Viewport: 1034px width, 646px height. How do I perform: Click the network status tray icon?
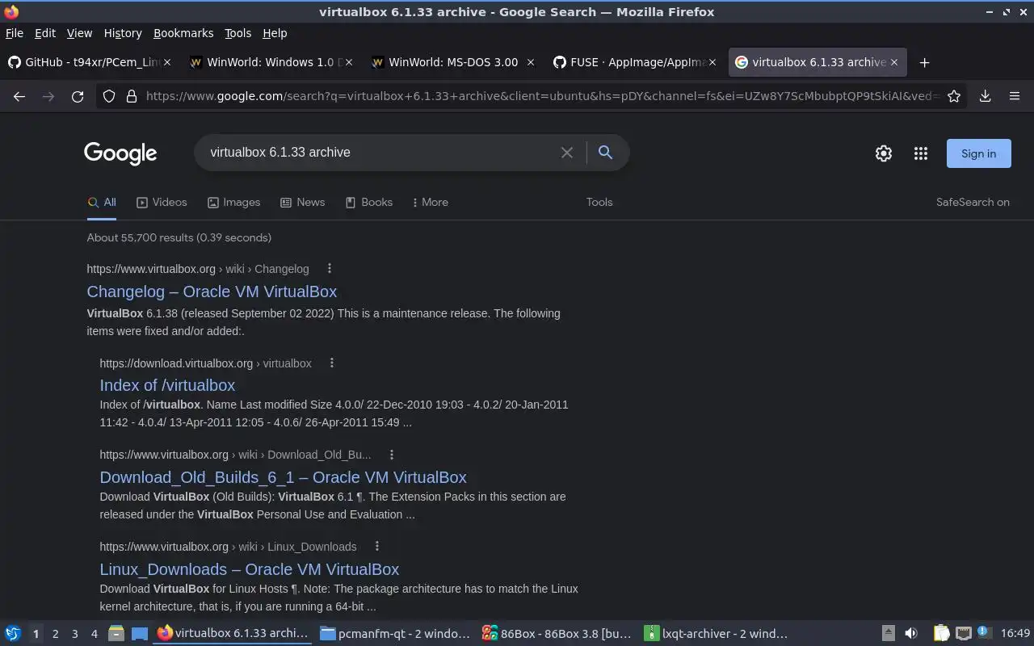(963, 634)
